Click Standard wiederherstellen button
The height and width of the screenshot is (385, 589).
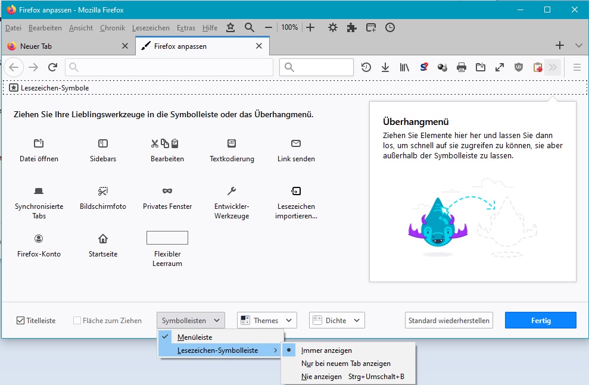pyautogui.click(x=449, y=321)
